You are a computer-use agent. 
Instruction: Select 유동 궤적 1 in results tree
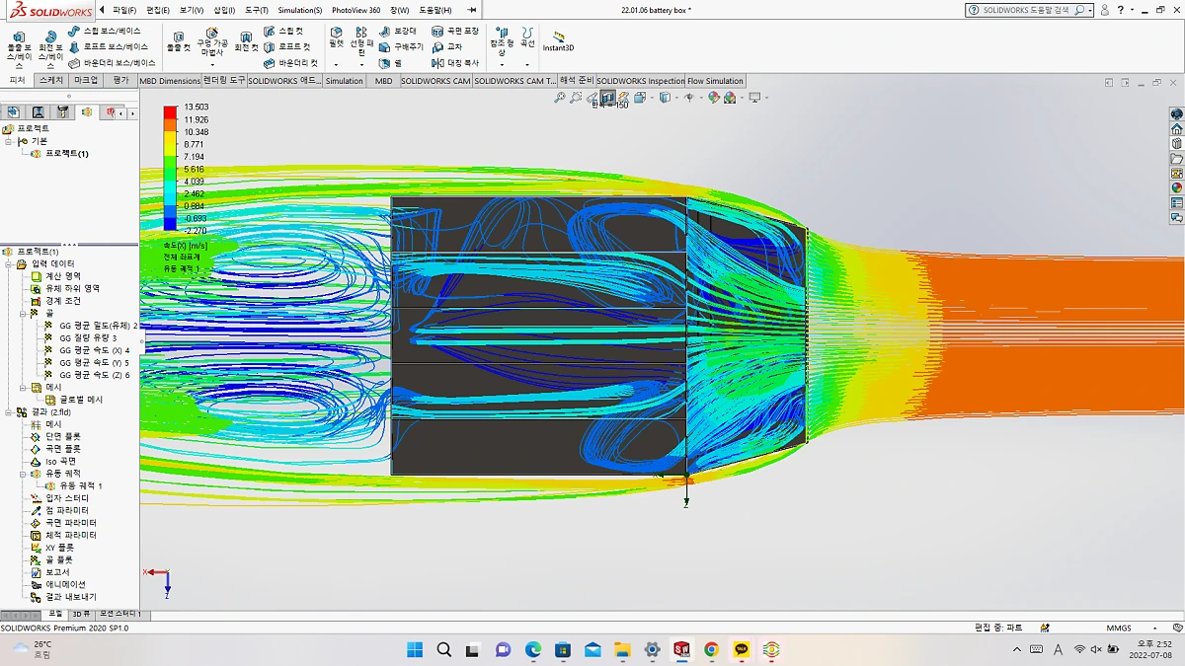[80, 486]
